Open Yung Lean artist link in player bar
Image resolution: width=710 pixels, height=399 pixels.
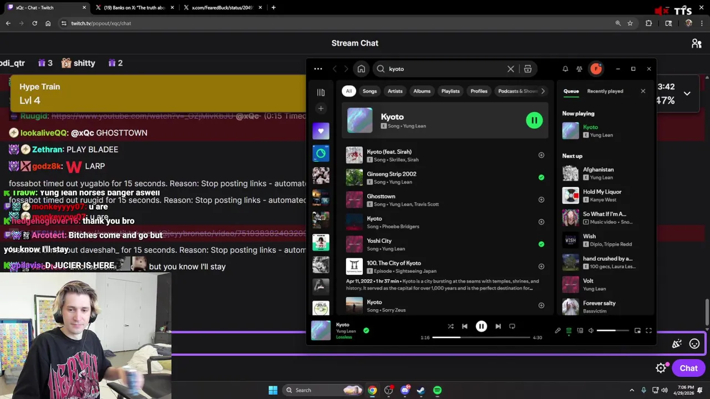(x=346, y=331)
